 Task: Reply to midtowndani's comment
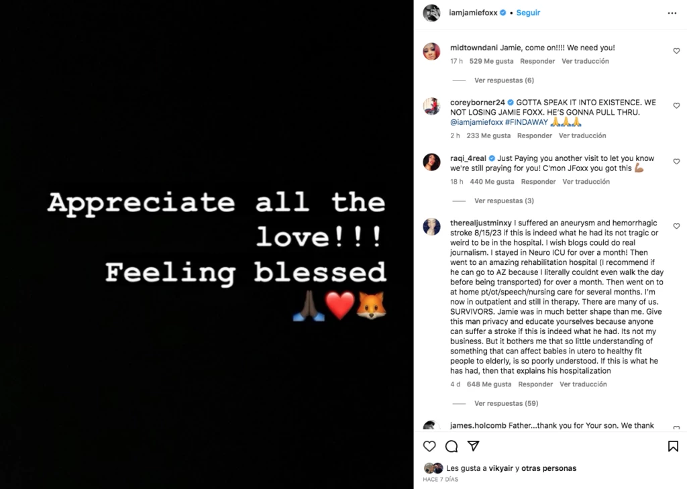pos(537,61)
